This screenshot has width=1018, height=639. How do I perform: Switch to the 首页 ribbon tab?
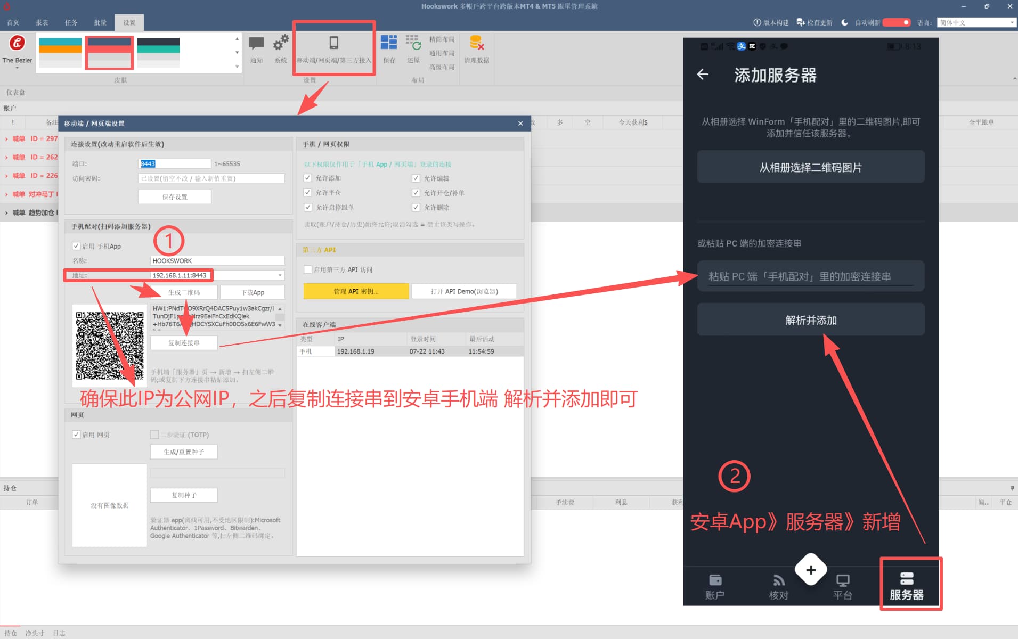coord(13,22)
